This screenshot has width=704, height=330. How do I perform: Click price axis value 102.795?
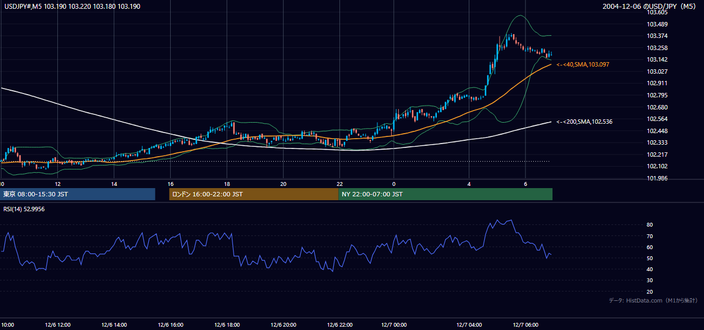(x=657, y=95)
